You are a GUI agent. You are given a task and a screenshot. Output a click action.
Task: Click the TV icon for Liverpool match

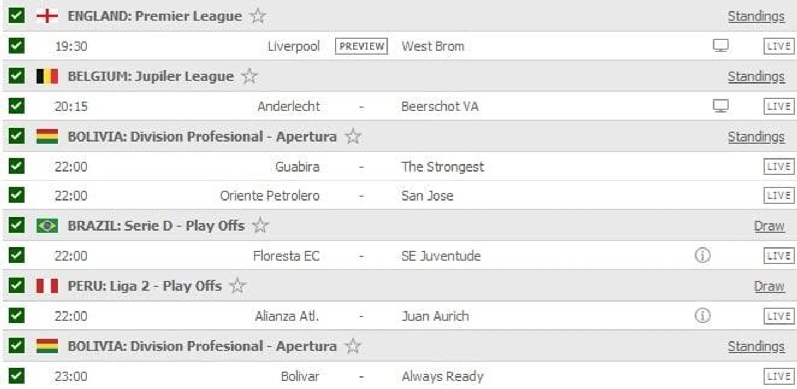tap(721, 46)
